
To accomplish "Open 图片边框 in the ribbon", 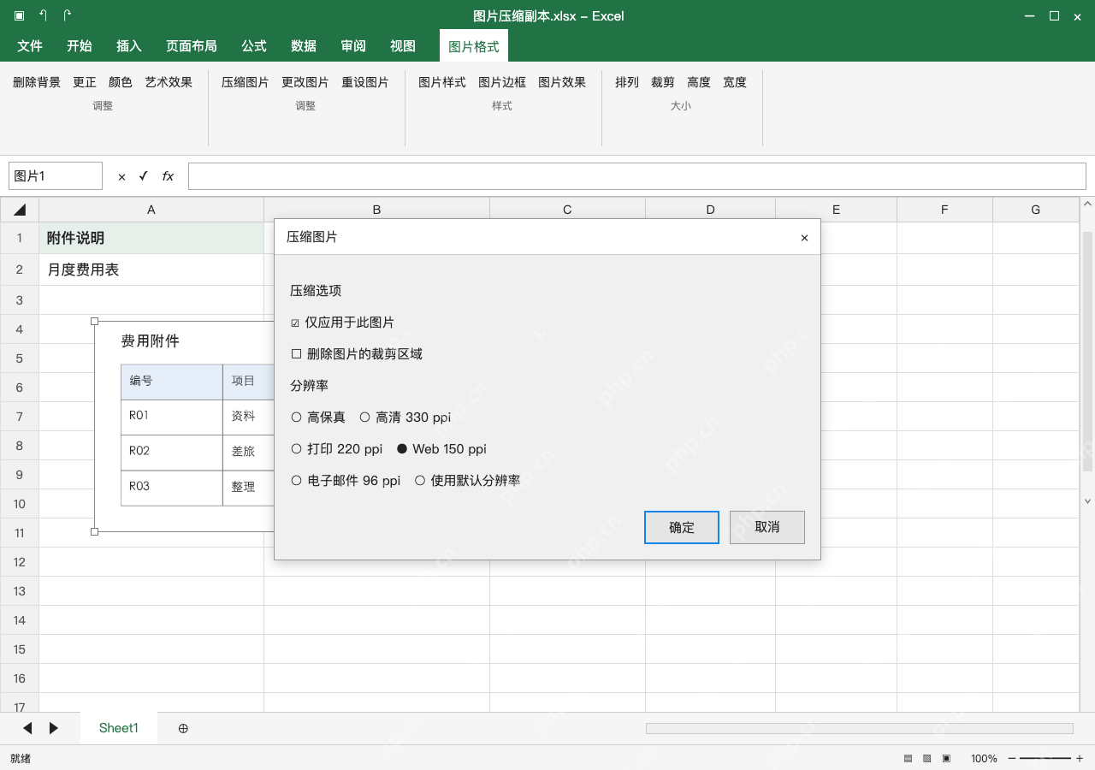I will [x=502, y=82].
